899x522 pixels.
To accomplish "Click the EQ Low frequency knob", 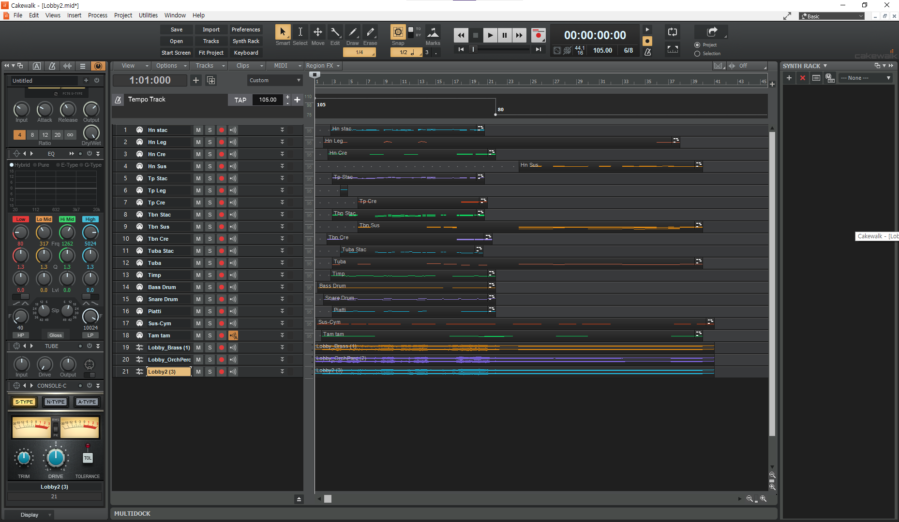I will (x=20, y=232).
